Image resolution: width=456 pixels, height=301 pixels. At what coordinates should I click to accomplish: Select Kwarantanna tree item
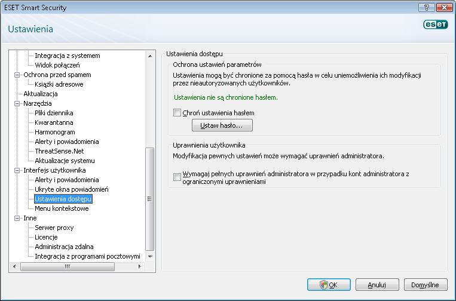pos(54,122)
